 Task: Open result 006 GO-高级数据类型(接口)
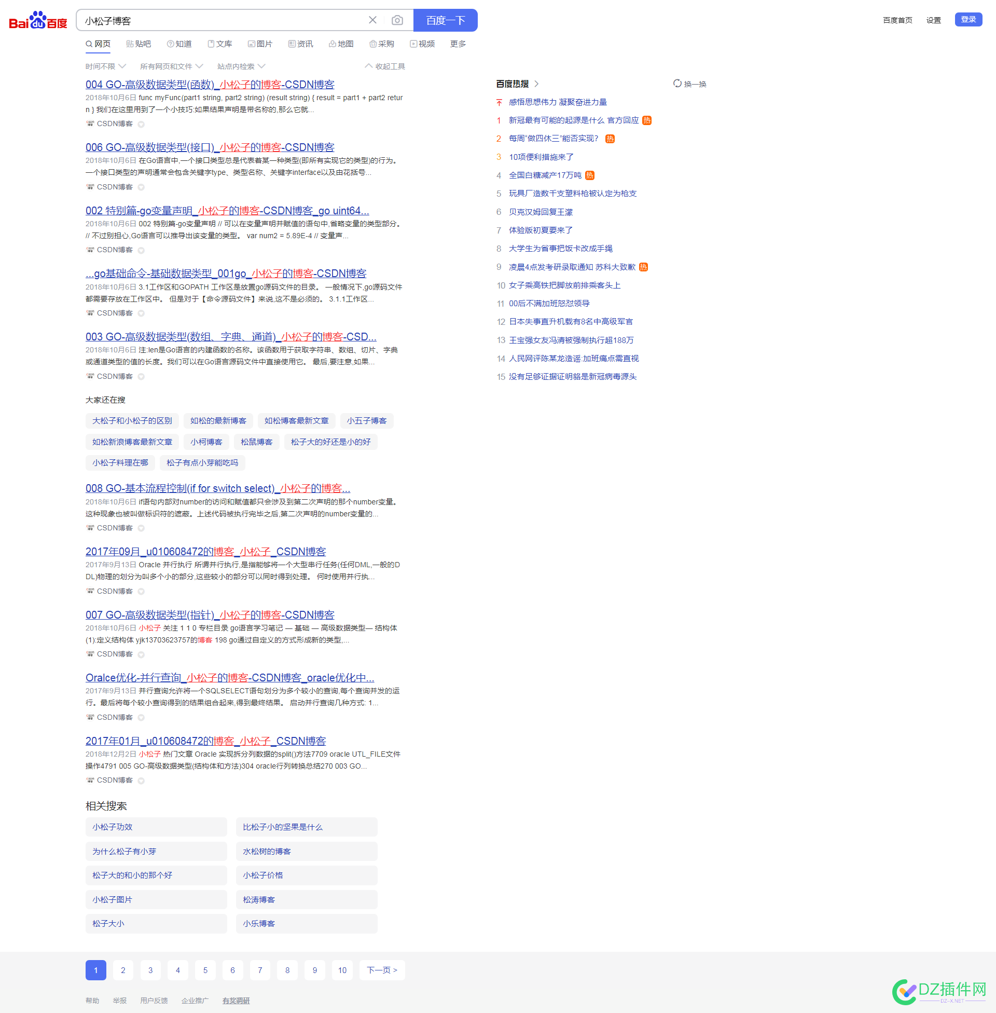tap(210, 147)
